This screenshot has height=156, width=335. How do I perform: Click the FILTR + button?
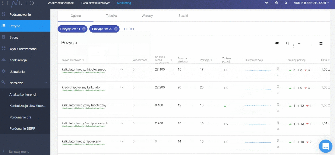point(129,29)
